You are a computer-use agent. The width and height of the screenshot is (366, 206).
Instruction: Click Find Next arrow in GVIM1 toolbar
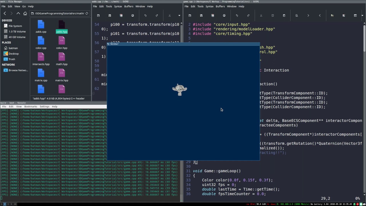[308, 15]
